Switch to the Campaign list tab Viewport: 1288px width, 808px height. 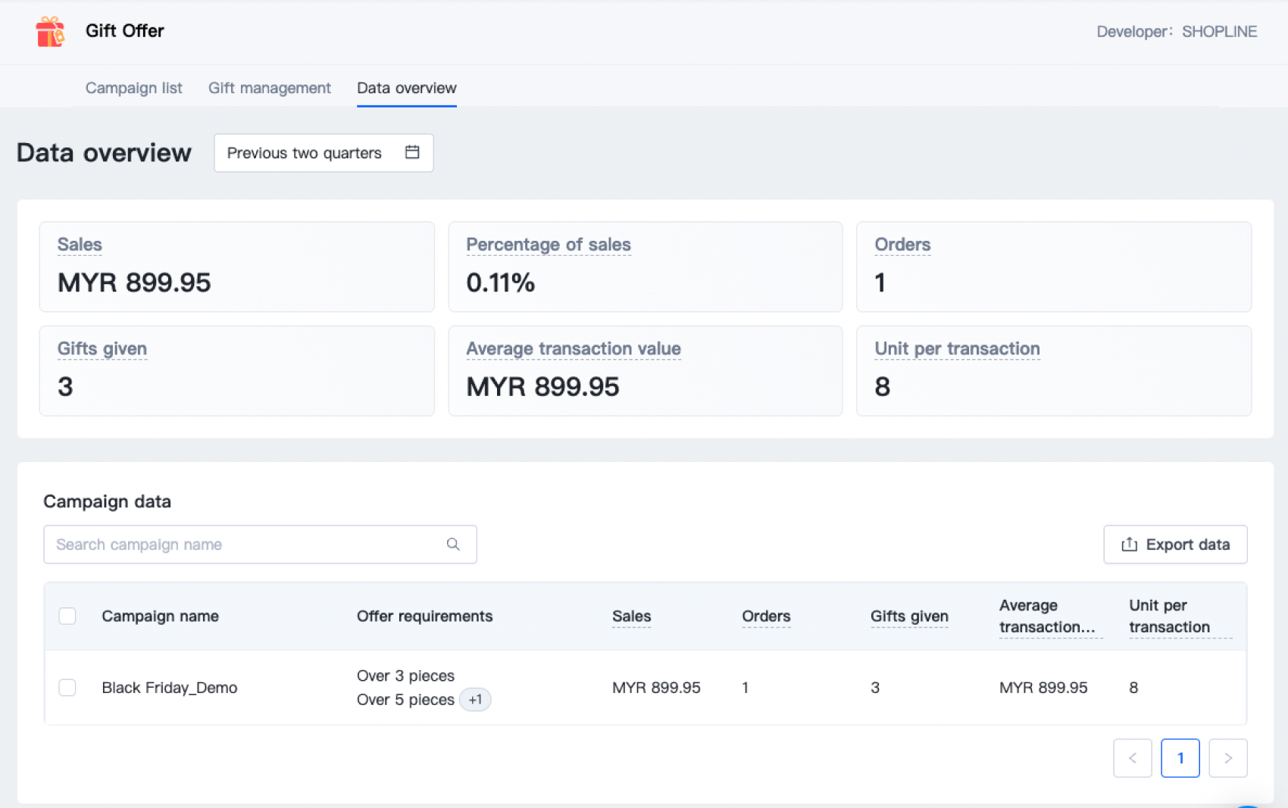133,88
